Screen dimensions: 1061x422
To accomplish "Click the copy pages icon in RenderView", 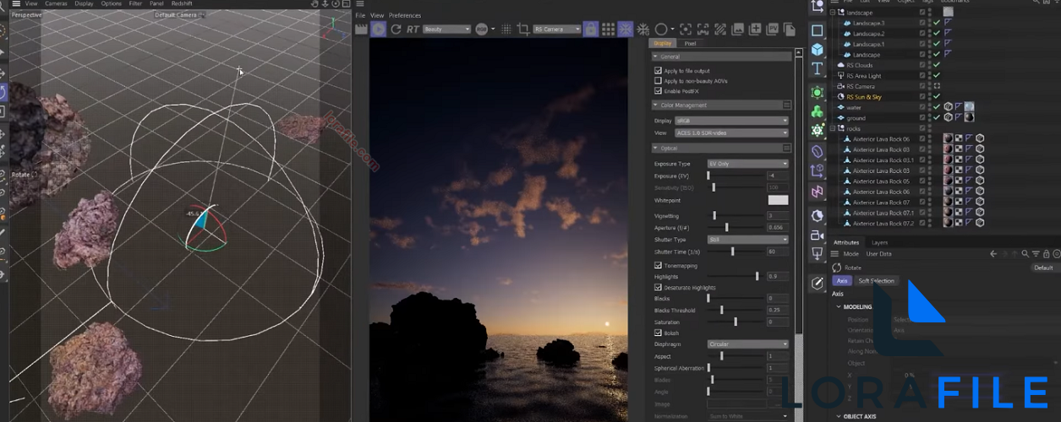I will [790, 30].
